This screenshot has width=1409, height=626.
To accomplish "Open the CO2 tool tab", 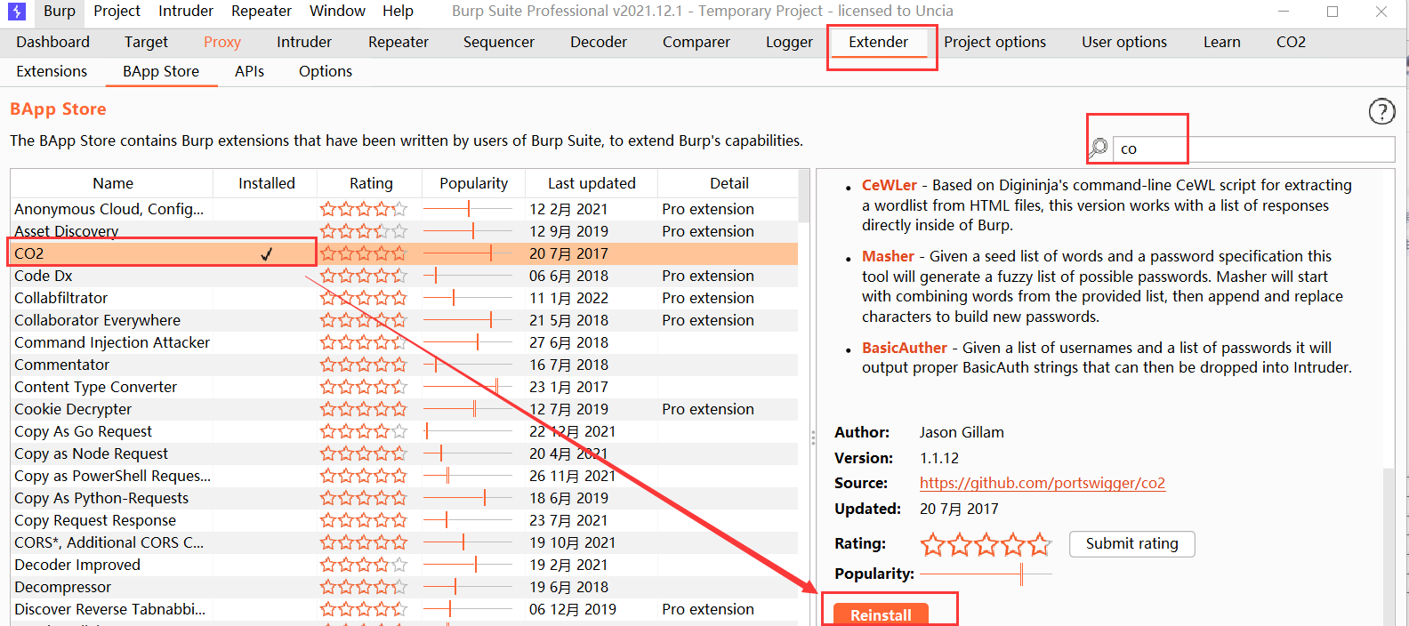I will click(1292, 42).
